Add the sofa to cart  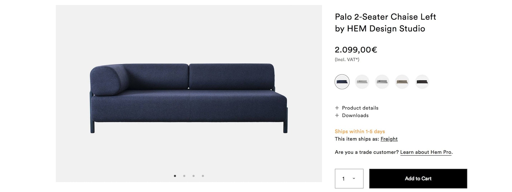(x=418, y=179)
